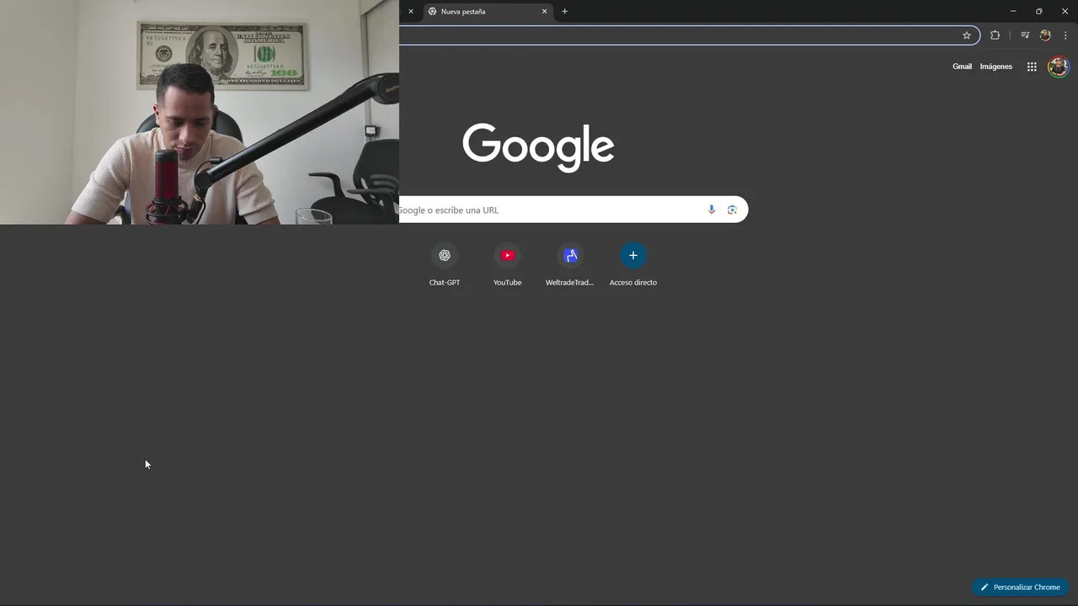
Task: Click the Google logo
Action: point(538,147)
